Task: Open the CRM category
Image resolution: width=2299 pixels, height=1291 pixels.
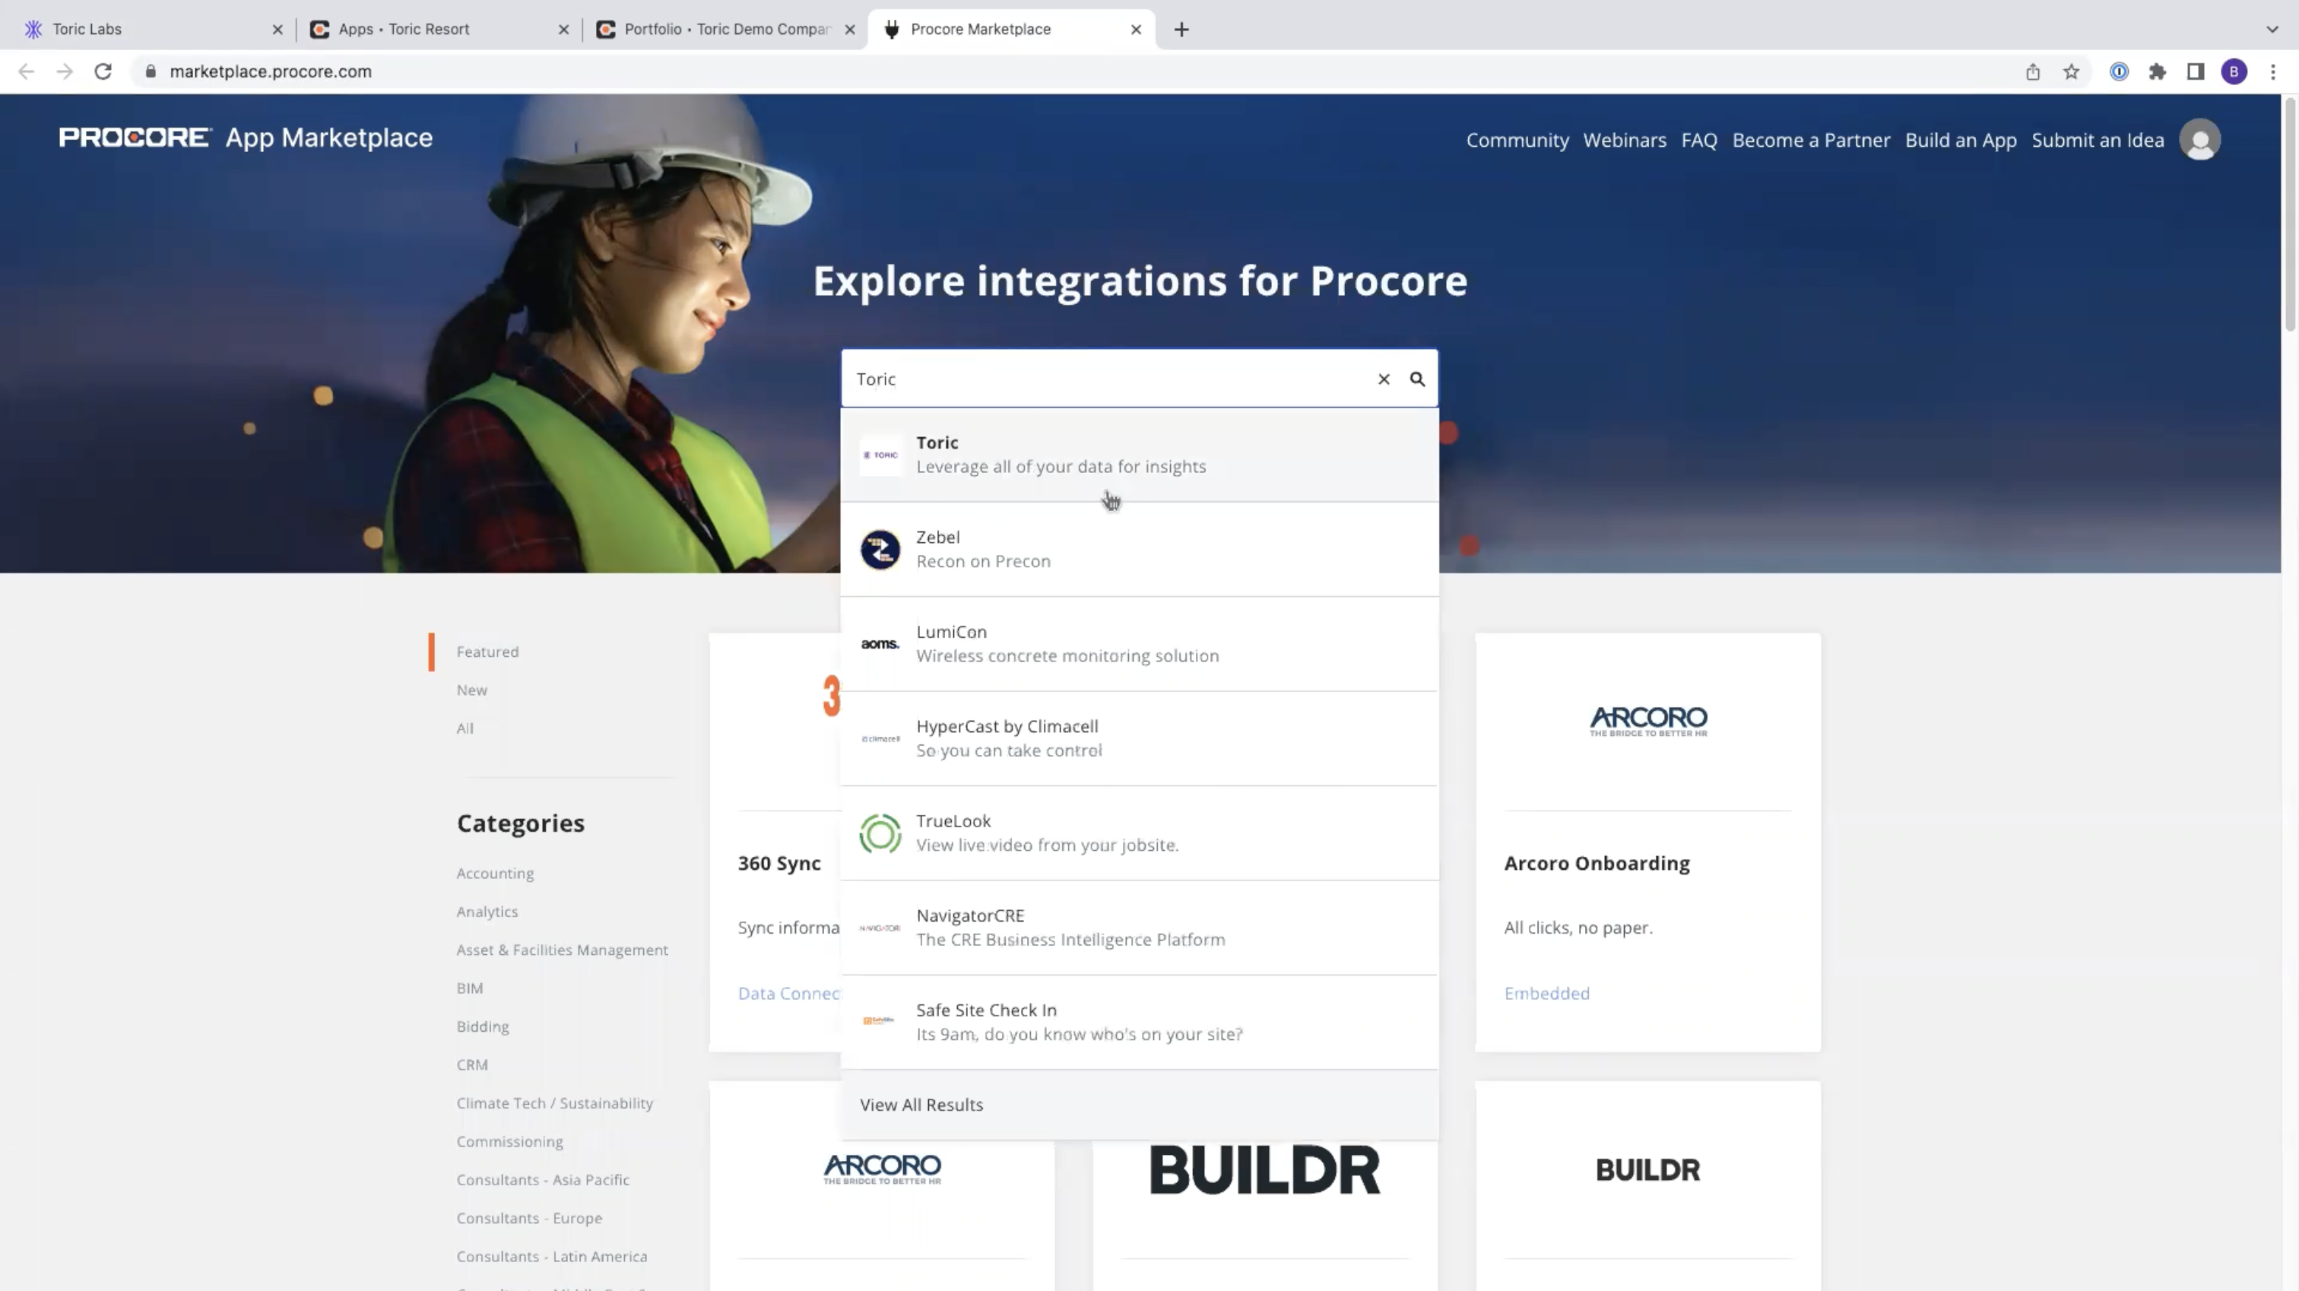Action: pos(472,1065)
